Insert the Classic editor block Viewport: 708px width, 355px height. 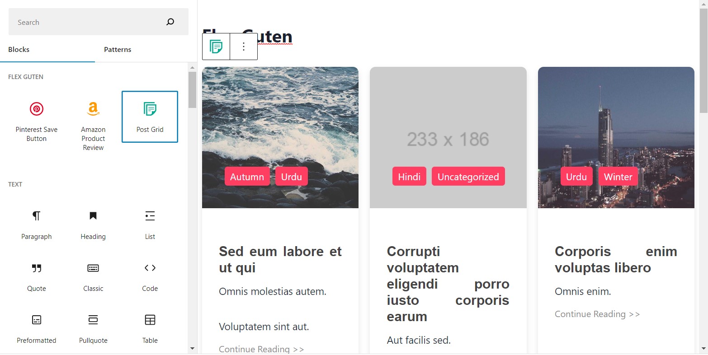[x=93, y=276]
